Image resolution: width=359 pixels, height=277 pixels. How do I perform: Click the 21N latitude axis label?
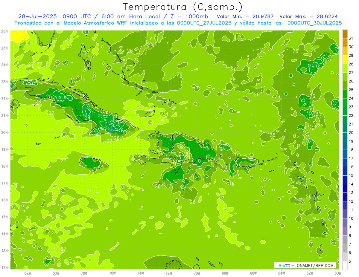point(4,116)
